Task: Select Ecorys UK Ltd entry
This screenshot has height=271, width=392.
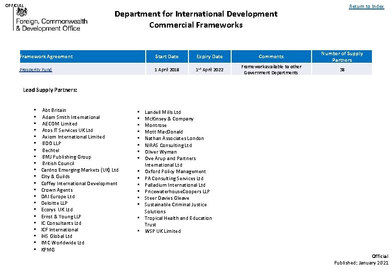Action: (x=57, y=210)
